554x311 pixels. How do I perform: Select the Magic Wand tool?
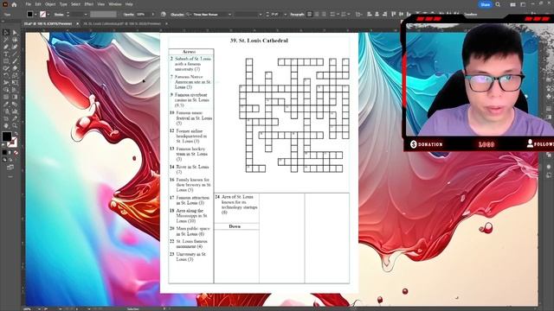click(6, 40)
